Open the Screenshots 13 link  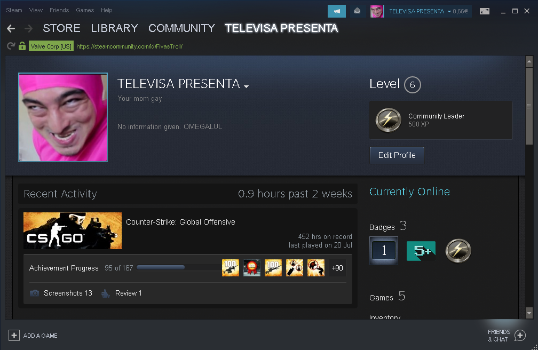pyautogui.click(x=68, y=293)
